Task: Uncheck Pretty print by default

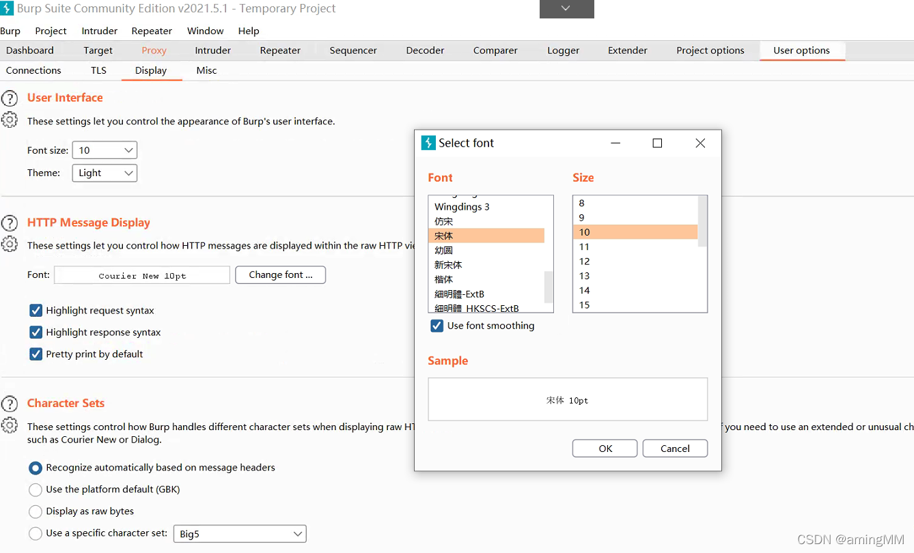Action: 36,354
